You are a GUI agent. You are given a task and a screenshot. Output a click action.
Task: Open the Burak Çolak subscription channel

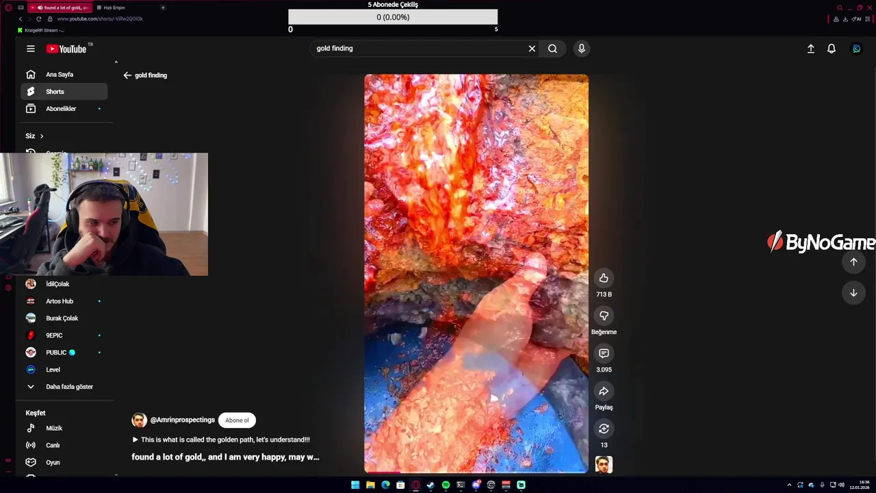[x=64, y=318]
